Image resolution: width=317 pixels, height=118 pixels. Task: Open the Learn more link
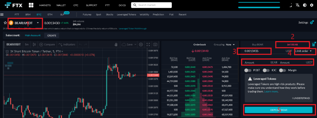click(x=271, y=91)
